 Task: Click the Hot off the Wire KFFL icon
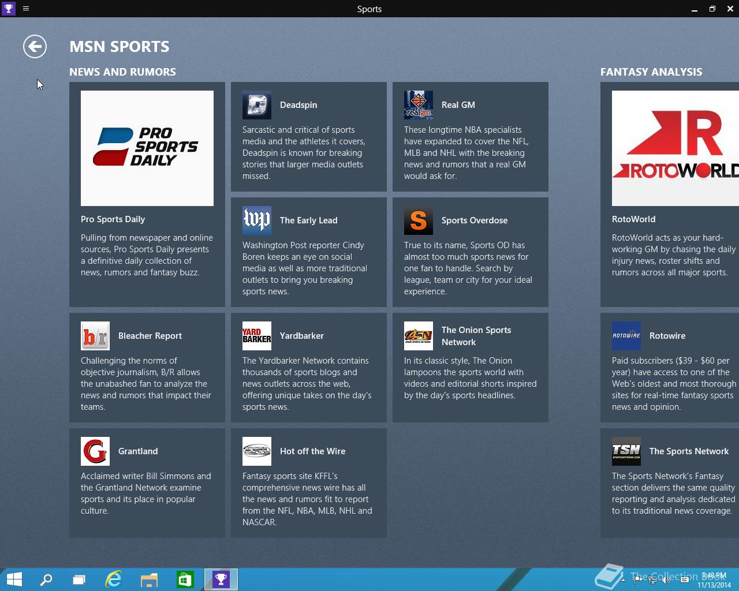click(x=257, y=451)
